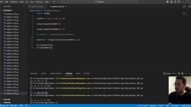Open python_210.py in explorer
The image size is (191, 107).
[x=13, y=72]
